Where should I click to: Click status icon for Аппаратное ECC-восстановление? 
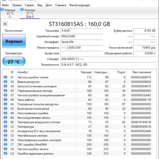coord(6,131)
